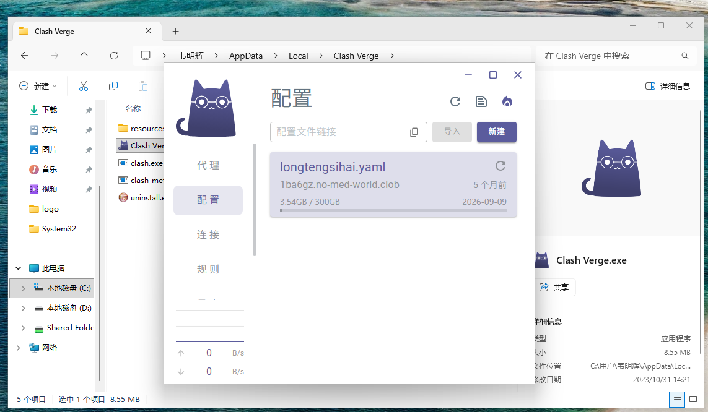Open breadcrumb chevron after Local
This screenshot has width=708, height=412.
pyautogui.click(x=321, y=56)
